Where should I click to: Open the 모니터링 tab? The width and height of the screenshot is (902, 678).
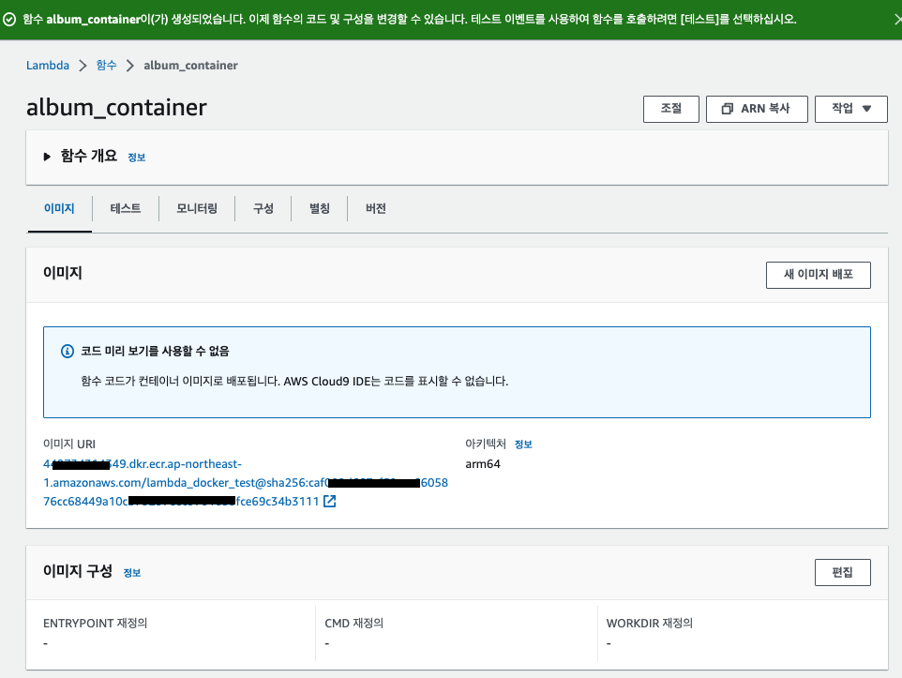coord(196,208)
